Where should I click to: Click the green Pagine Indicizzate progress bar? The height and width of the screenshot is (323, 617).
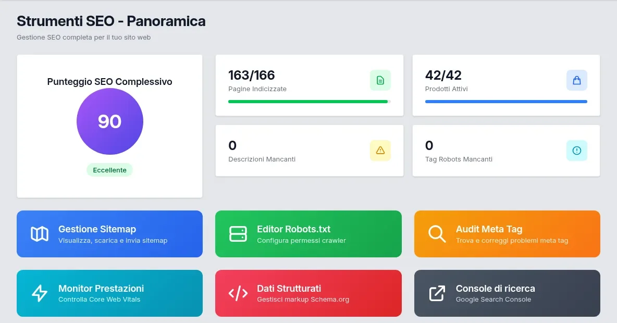tap(310, 102)
